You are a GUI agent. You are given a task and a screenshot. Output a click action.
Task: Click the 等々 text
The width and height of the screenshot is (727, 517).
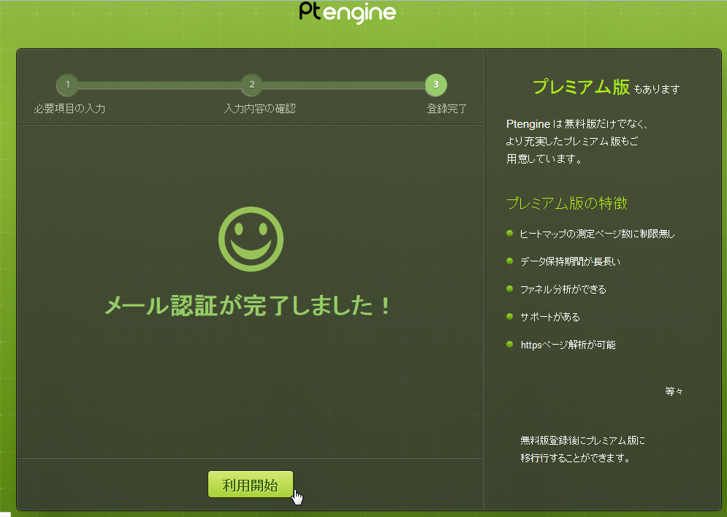click(x=674, y=391)
